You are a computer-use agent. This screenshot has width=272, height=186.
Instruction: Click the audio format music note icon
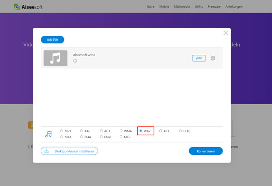(x=49, y=134)
